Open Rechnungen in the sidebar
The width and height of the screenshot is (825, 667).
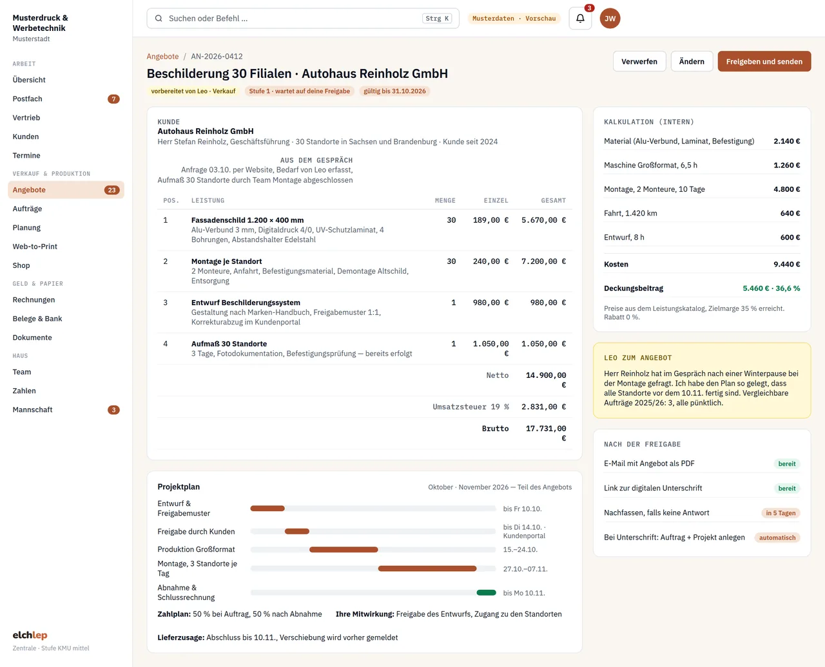(66, 300)
